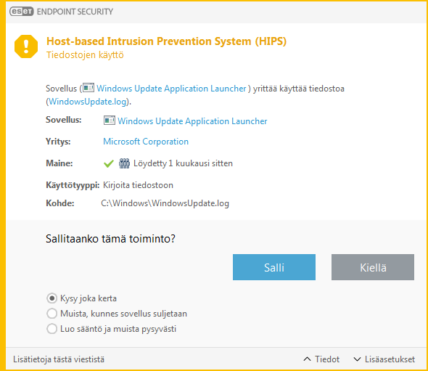Allow the action with the Salli button
This screenshot has height=371, width=428.
click(274, 267)
